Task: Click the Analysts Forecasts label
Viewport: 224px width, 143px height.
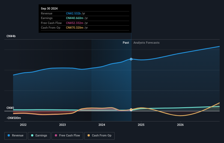Action: click(147, 43)
